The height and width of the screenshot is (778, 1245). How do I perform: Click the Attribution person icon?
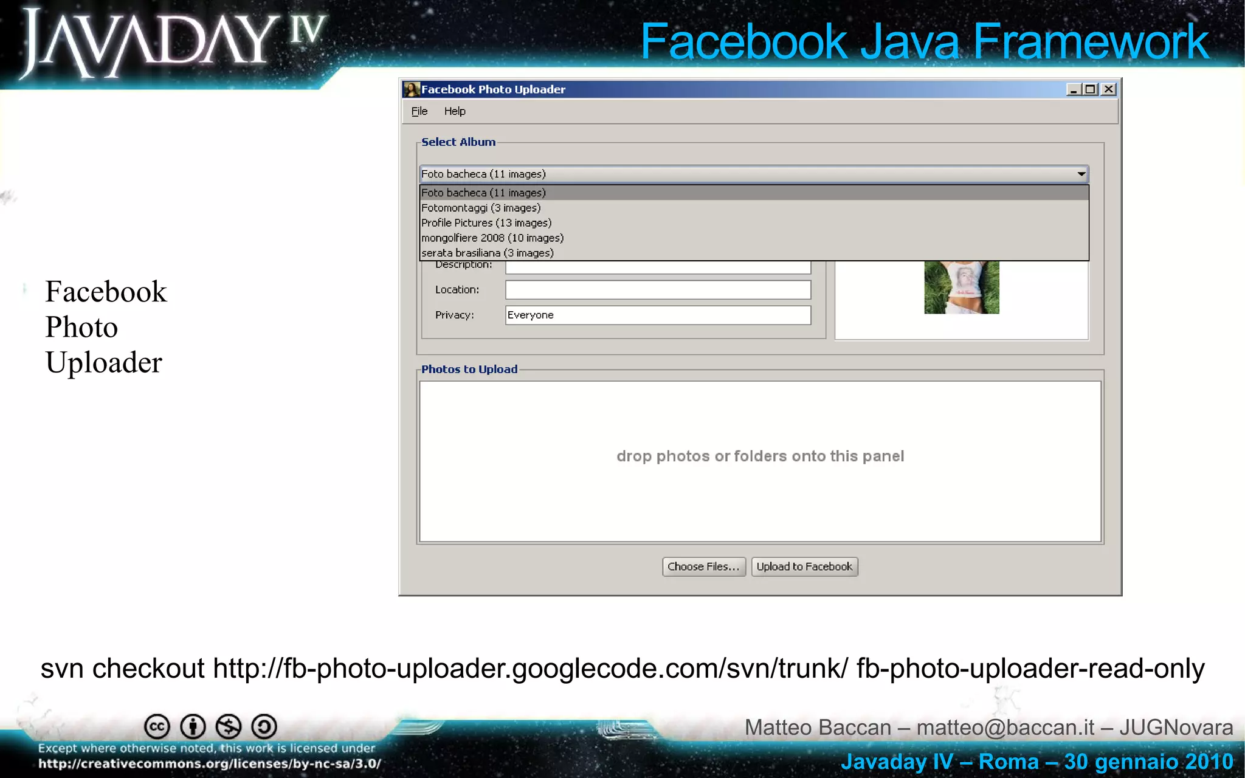tap(193, 726)
